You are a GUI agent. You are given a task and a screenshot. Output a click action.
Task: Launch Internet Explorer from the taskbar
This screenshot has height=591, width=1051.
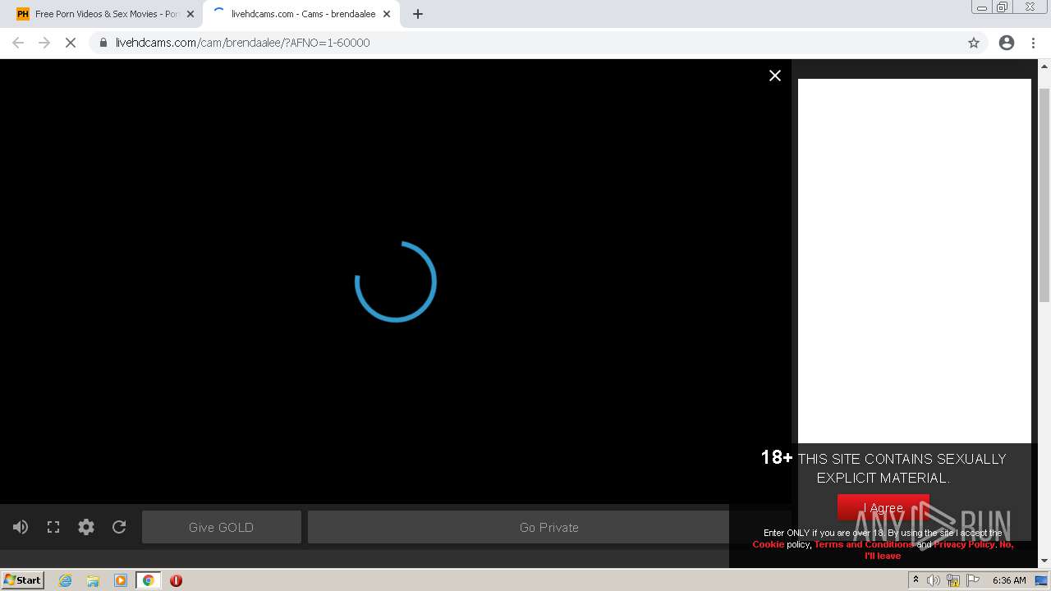click(x=66, y=580)
